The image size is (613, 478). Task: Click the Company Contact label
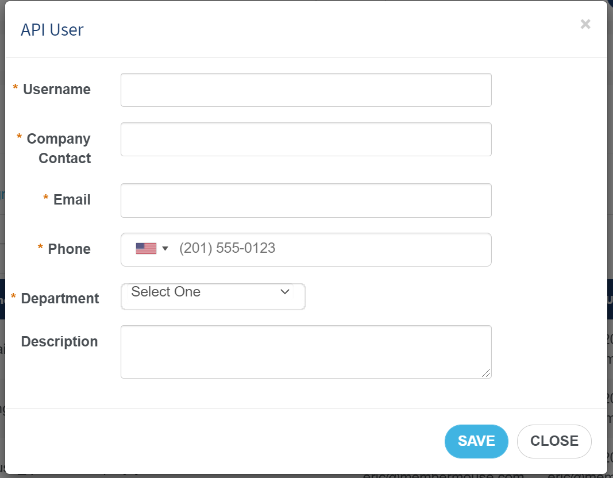point(59,149)
